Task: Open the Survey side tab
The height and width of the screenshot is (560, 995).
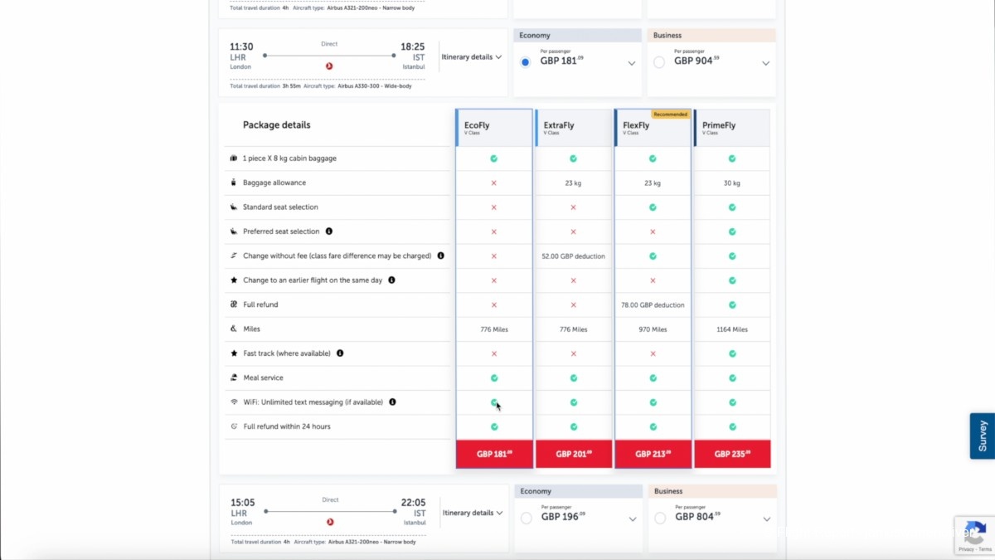Action: (983, 436)
